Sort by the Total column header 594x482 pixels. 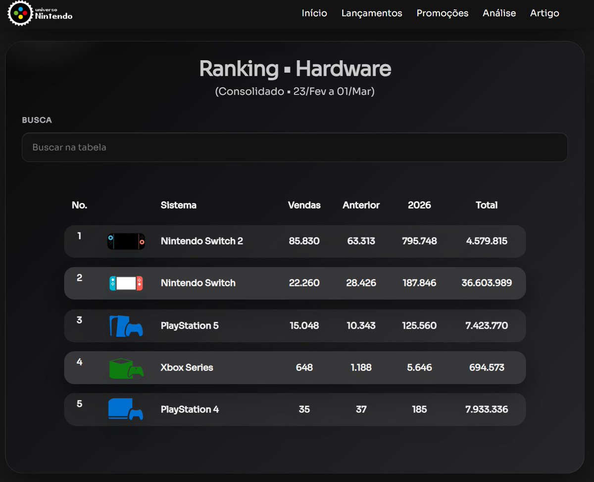click(487, 205)
